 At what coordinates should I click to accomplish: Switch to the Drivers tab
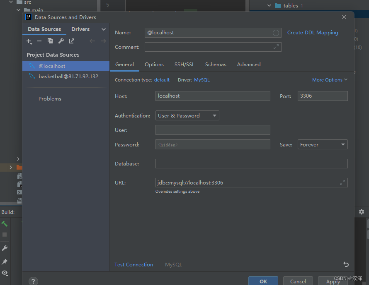(x=80, y=29)
